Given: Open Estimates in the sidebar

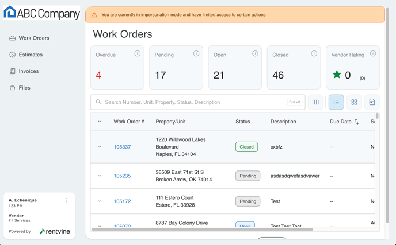Looking at the screenshot, I should pyautogui.click(x=31, y=55).
